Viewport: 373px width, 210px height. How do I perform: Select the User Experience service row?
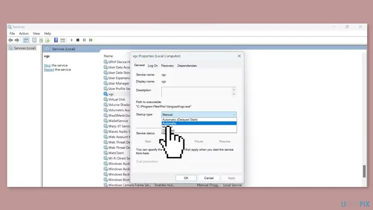[x=117, y=78]
